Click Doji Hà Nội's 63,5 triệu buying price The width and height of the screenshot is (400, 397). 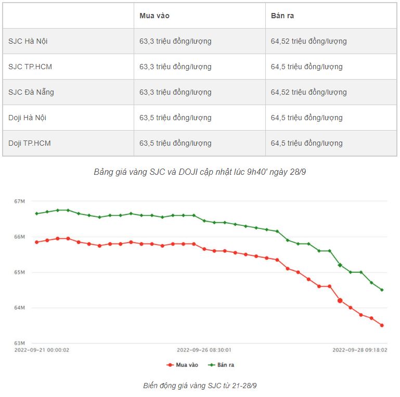coord(175,118)
